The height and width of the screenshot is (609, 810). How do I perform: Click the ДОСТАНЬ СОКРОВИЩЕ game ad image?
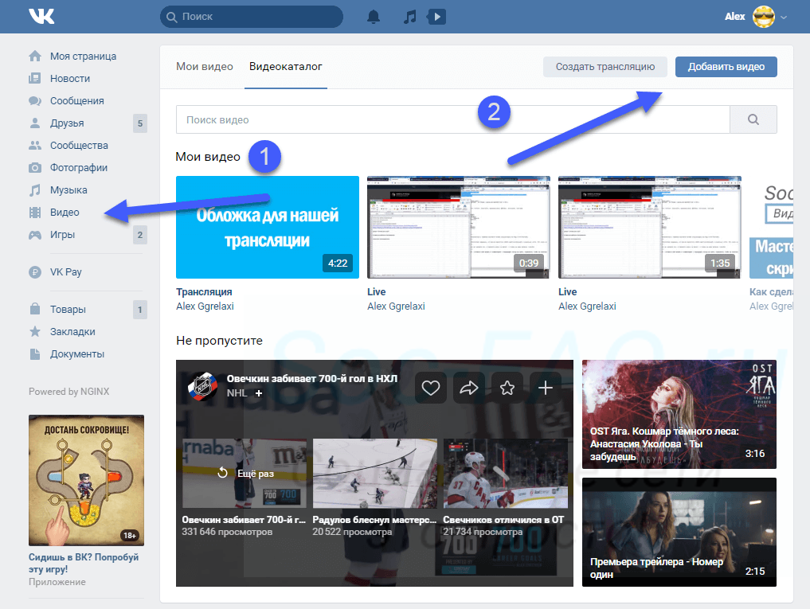86,480
